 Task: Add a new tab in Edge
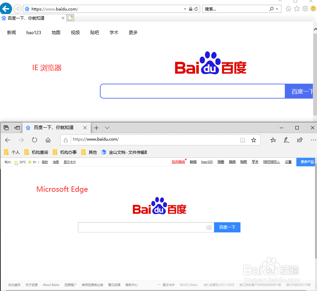point(96,128)
